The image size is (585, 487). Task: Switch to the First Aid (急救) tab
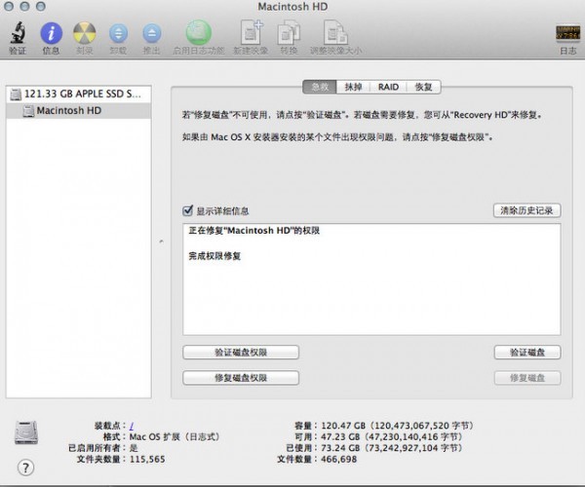320,87
